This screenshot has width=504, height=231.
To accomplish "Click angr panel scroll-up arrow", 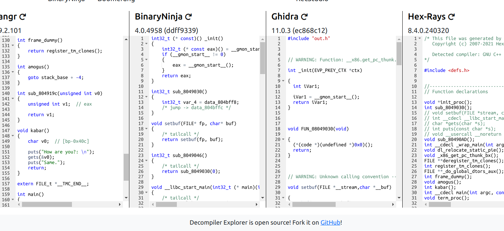I will point(126,39).
